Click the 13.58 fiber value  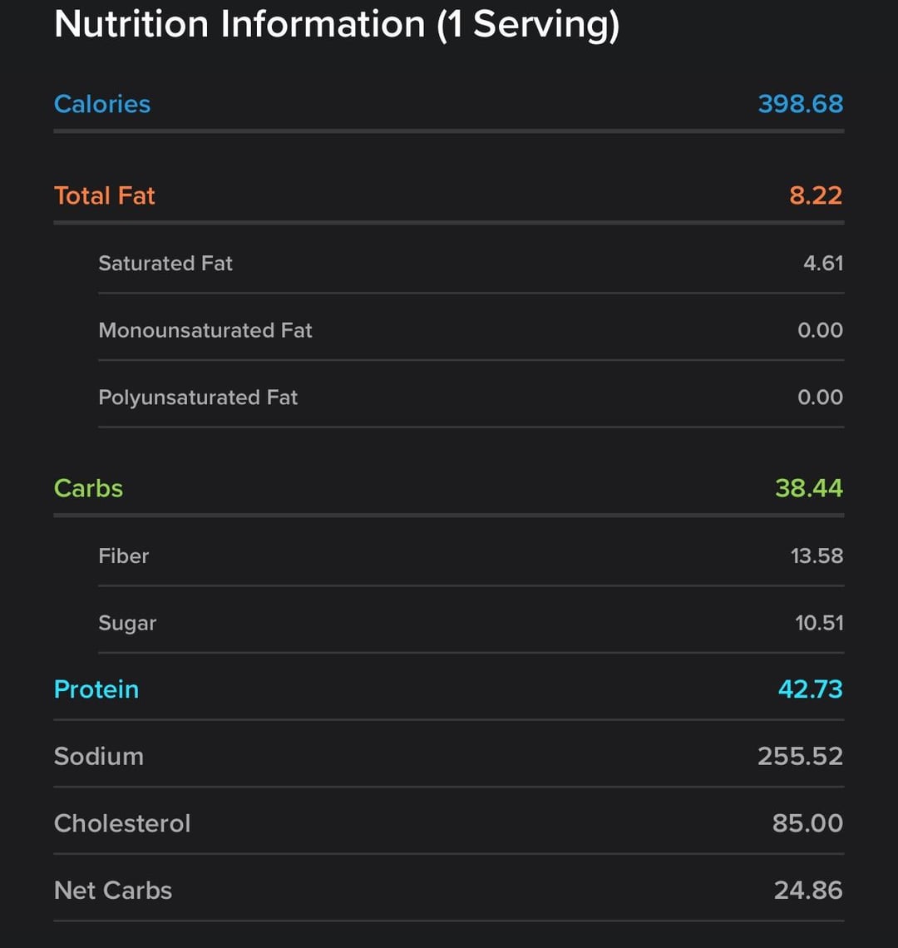pyautogui.click(x=817, y=555)
